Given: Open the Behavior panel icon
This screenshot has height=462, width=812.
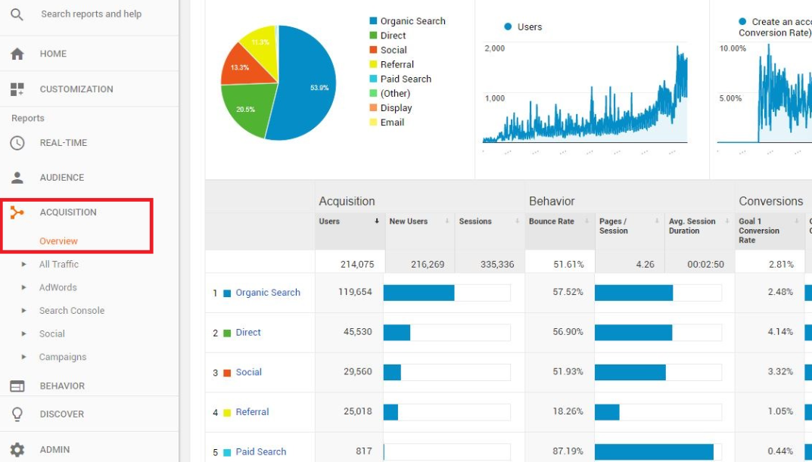Looking at the screenshot, I should tap(17, 386).
